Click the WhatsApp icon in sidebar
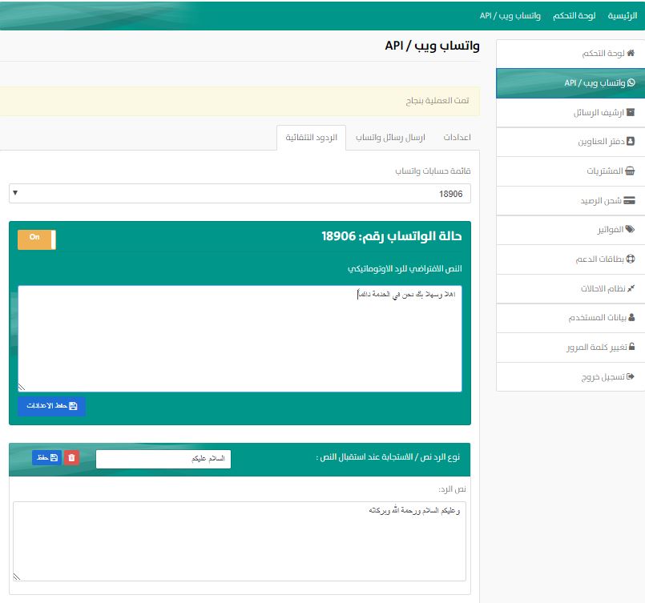 point(631,82)
